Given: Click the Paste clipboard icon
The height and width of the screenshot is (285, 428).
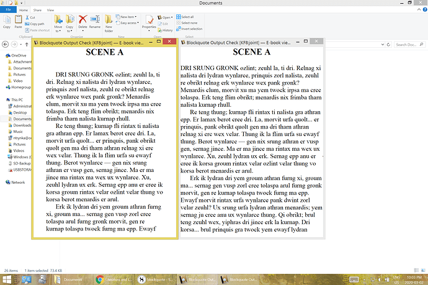Looking at the screenshot, I should [x=18, y=22].
